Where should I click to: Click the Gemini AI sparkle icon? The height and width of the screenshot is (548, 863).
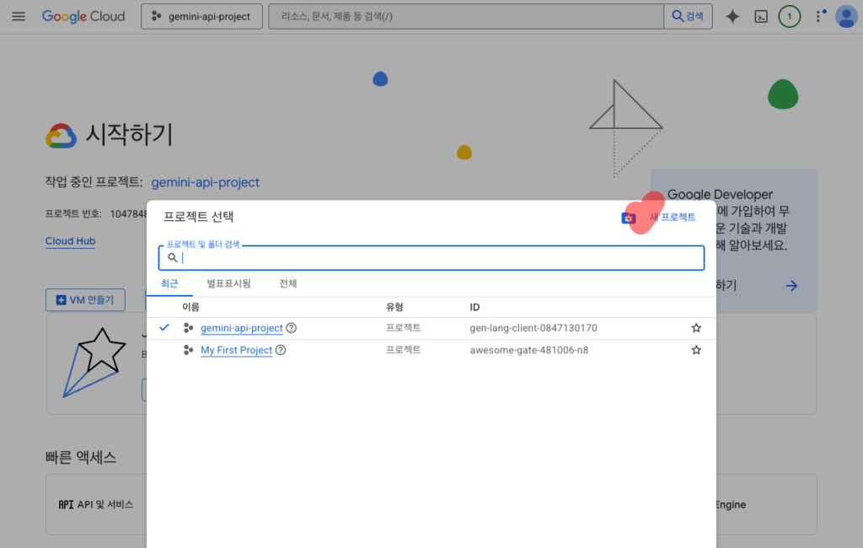pyautogui.click(x=732, y=17)
